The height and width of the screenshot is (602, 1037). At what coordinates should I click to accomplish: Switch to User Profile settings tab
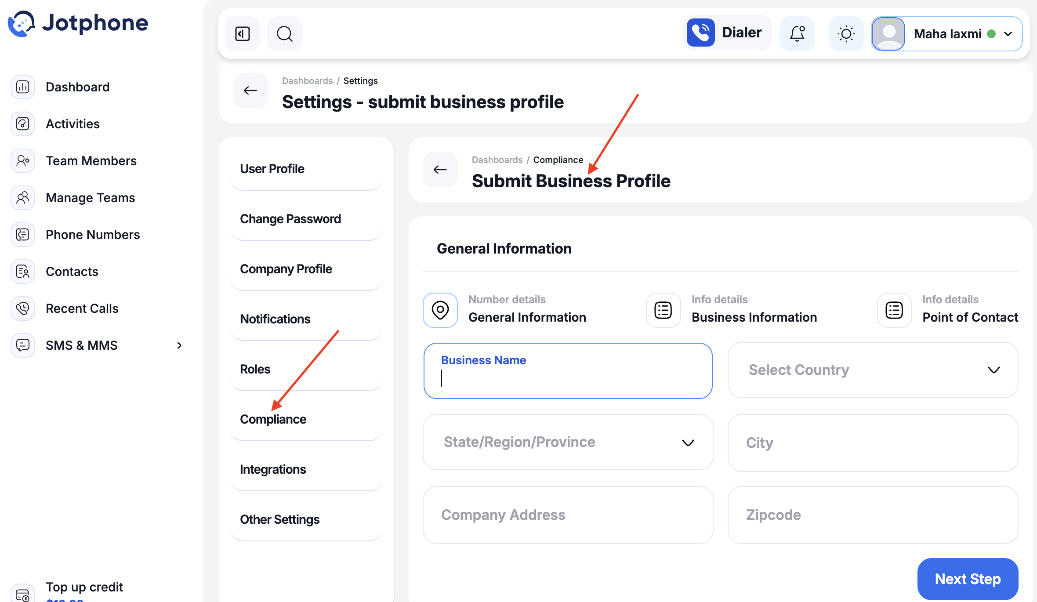[x=306, y=169]
